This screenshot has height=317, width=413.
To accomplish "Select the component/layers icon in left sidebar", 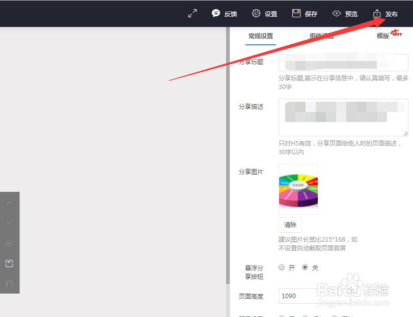I will click(x=9, y=263).
